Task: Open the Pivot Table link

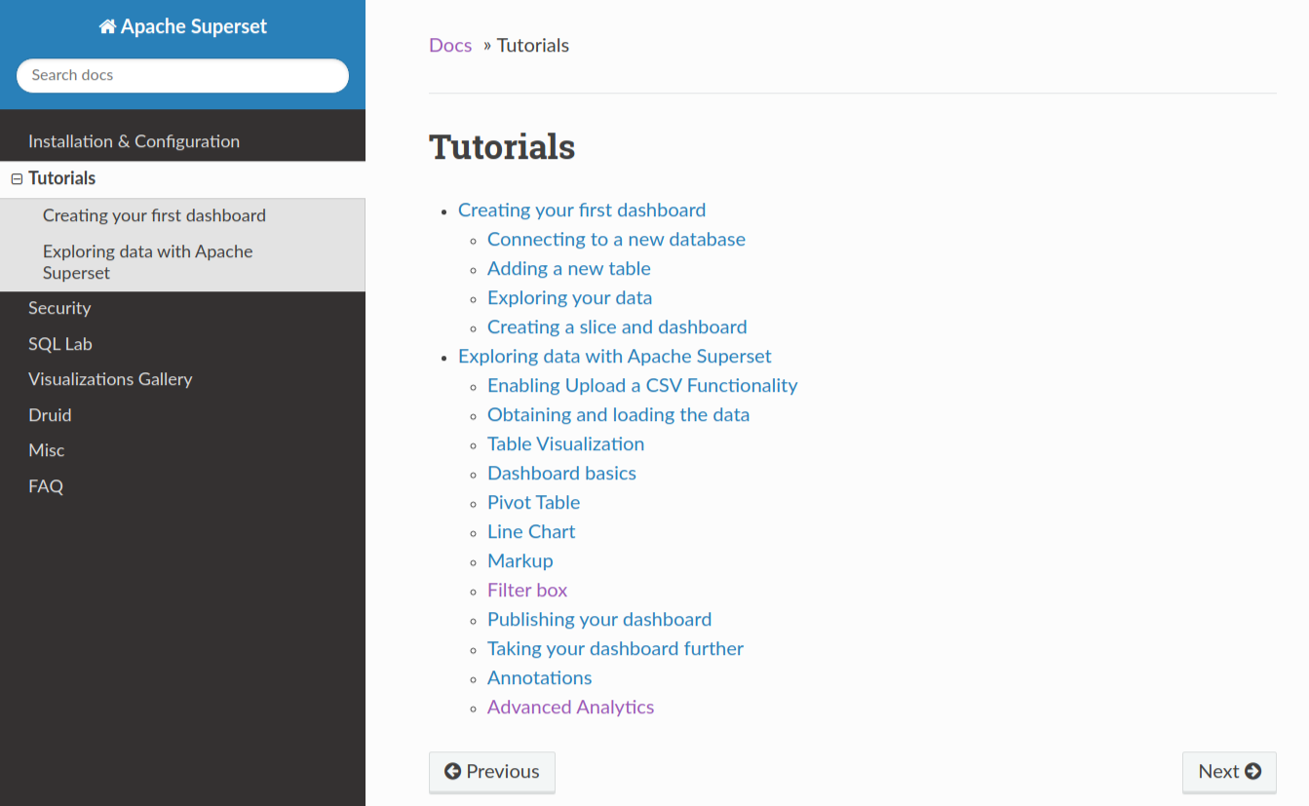Action: coord(534,502)
